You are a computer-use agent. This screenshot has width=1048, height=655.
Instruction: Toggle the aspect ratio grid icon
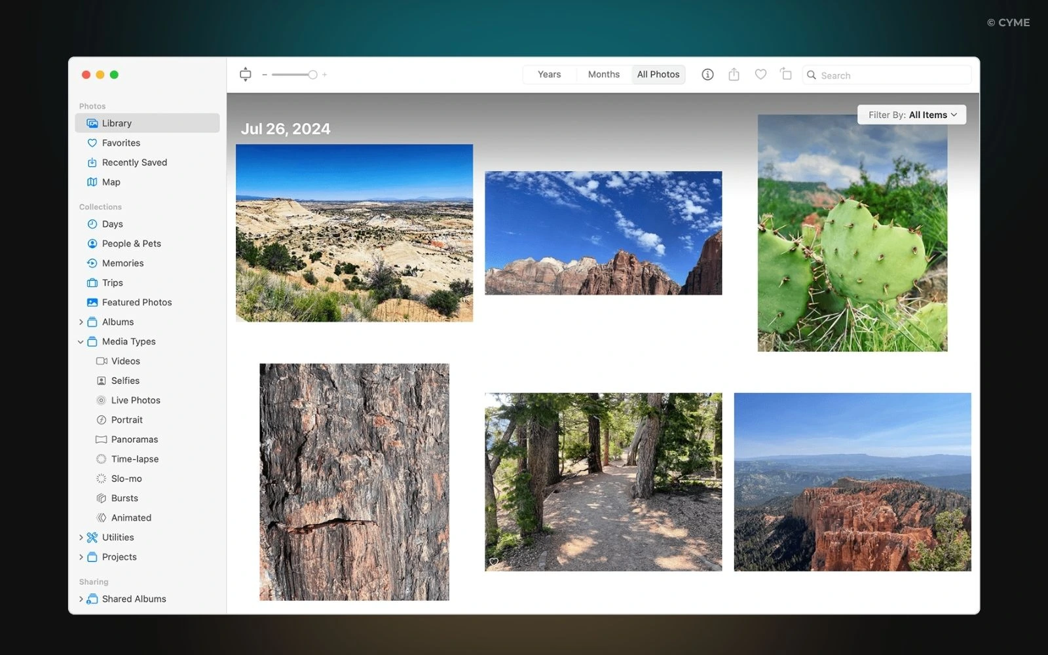246,75
